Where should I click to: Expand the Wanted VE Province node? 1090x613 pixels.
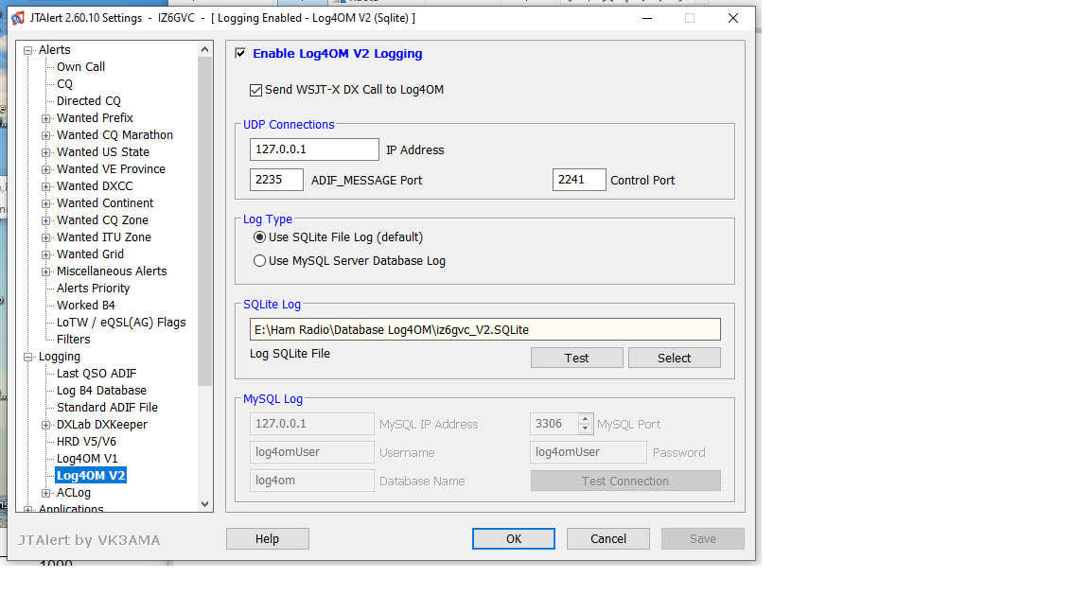pos(45,169)
